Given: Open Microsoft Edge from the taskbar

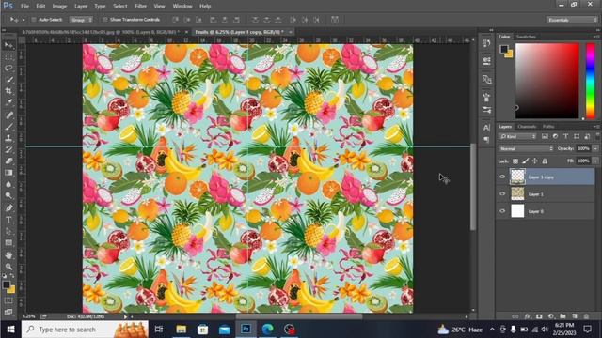Looking at the screenshot, I should [267, 330].
